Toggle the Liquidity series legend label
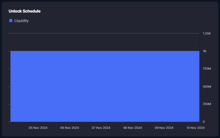The image size is (220, 138). [x=21, y=21]
